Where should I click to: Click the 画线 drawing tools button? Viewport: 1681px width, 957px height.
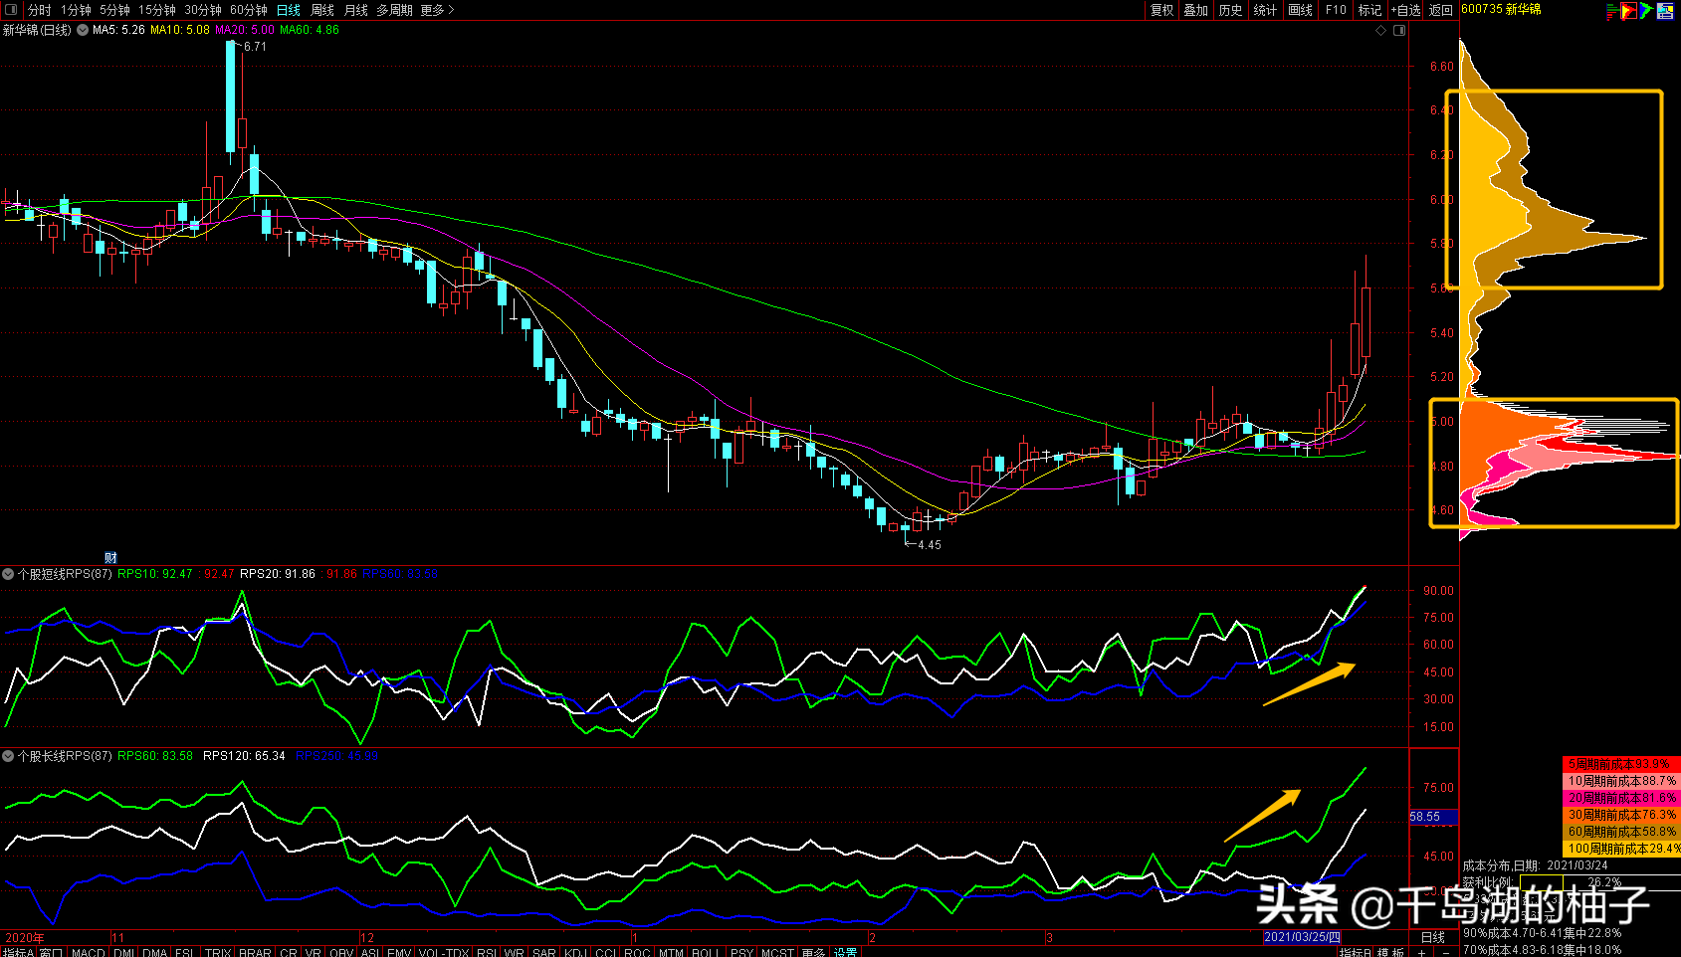point(1300,10)
